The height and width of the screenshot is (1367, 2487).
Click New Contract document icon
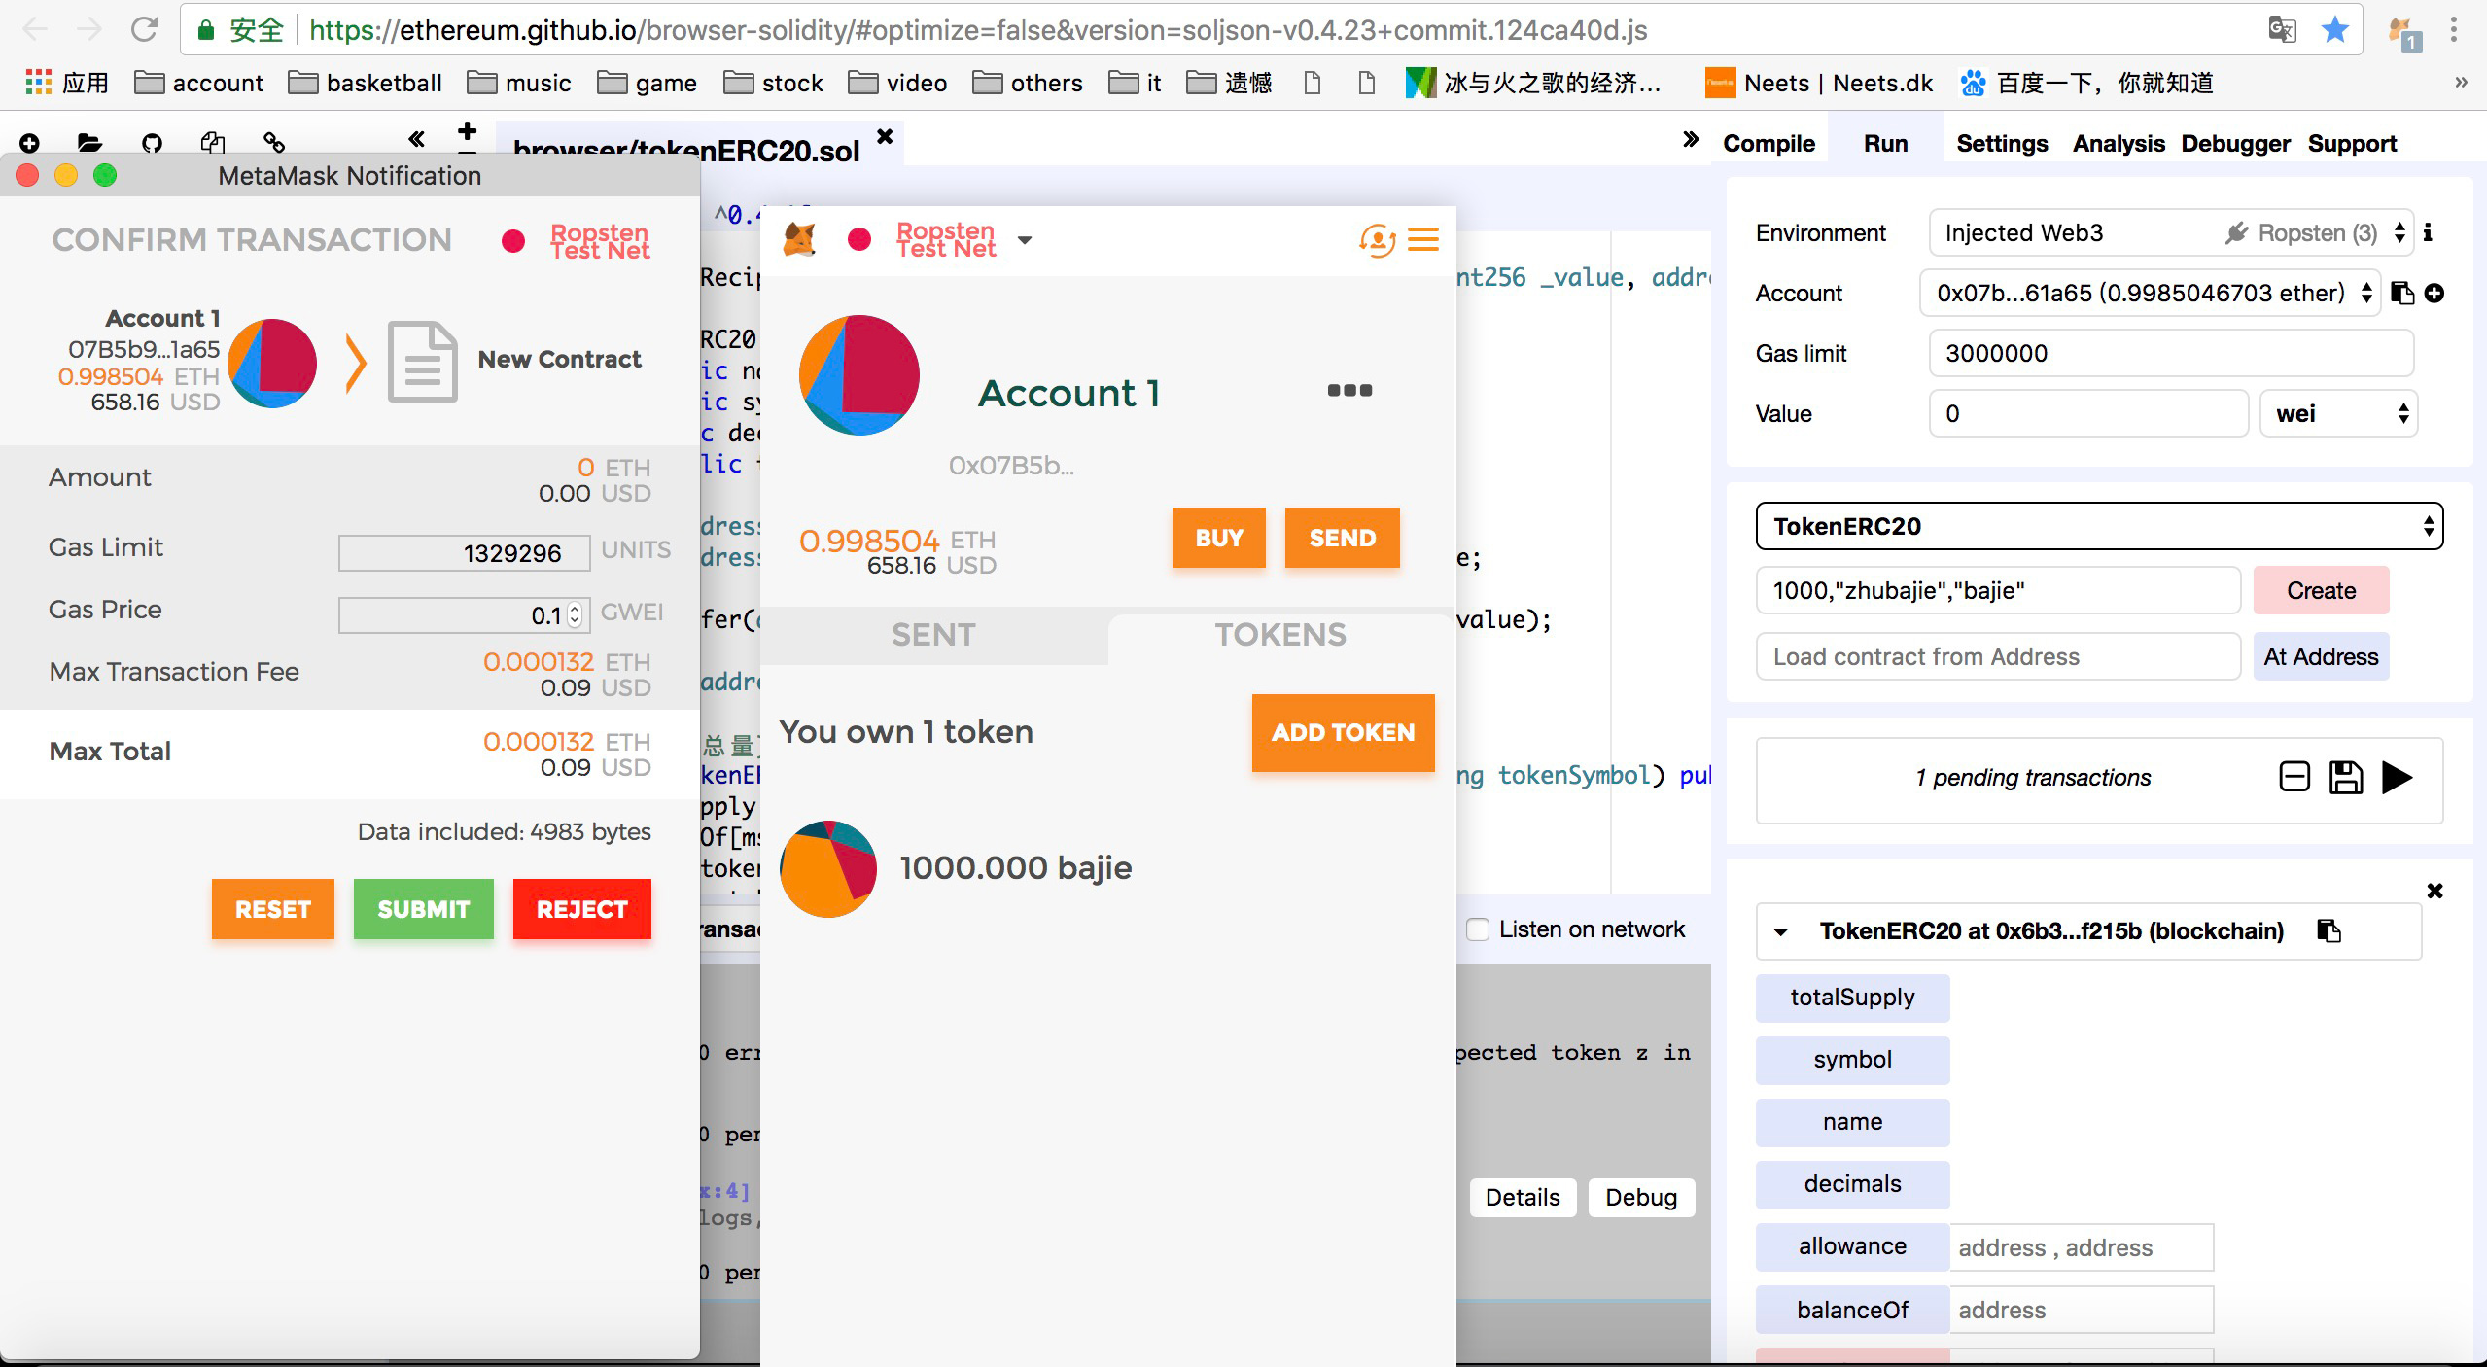(423, 361)
